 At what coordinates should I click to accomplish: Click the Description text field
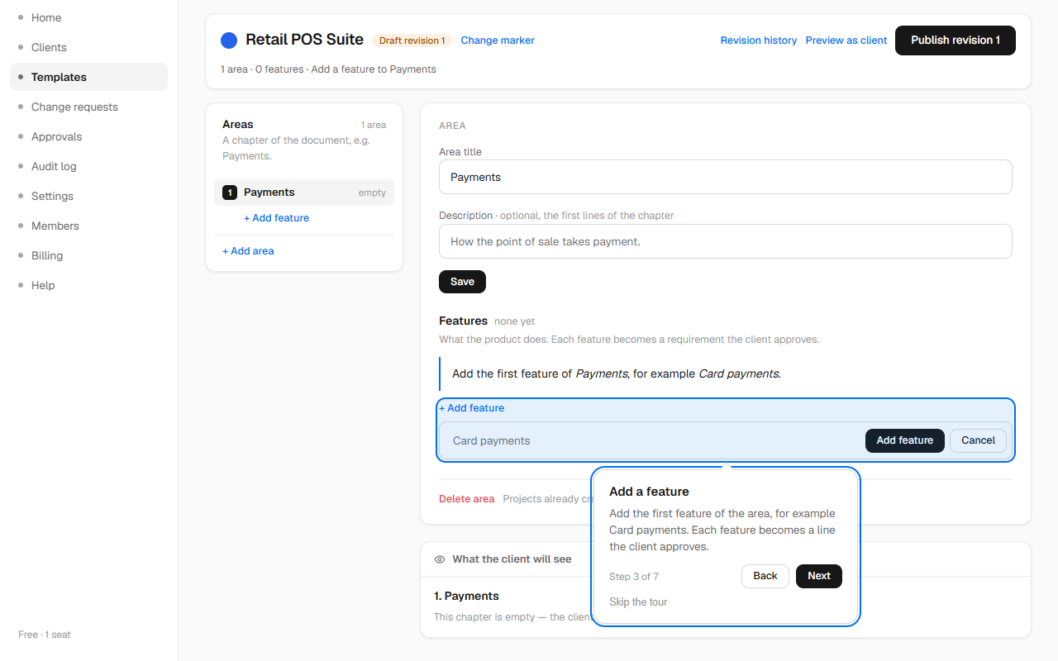coord(725,241)
